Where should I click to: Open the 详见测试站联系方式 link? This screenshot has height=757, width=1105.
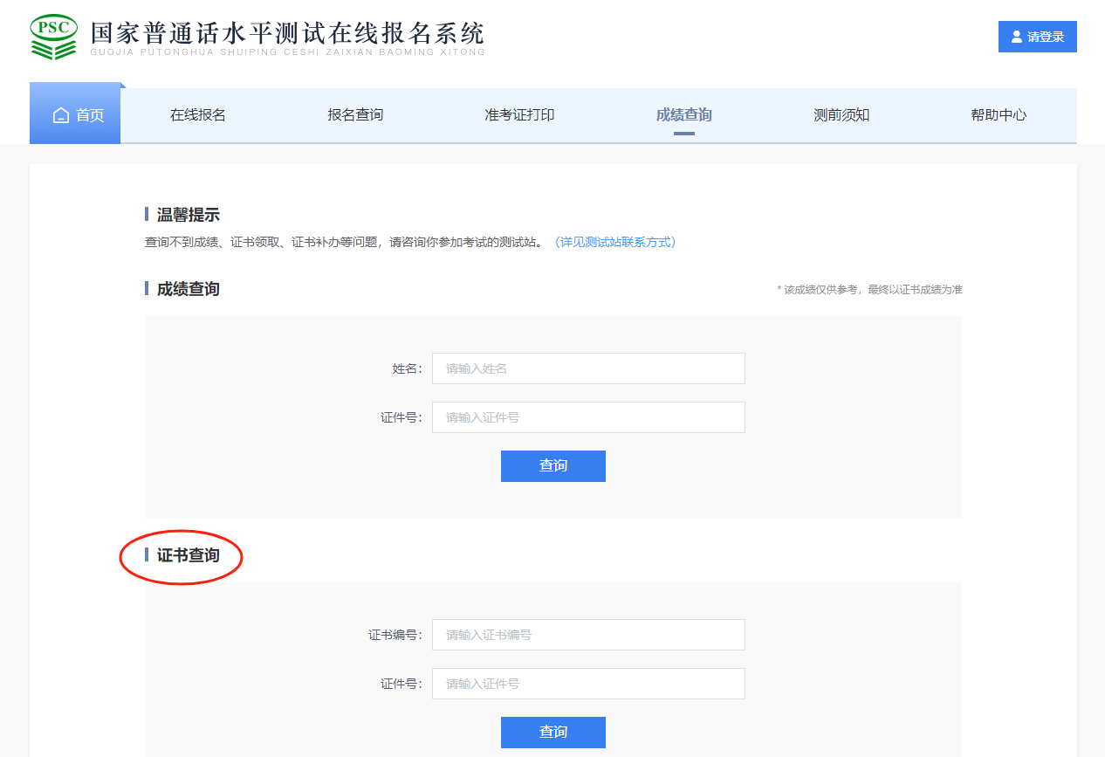615,242
